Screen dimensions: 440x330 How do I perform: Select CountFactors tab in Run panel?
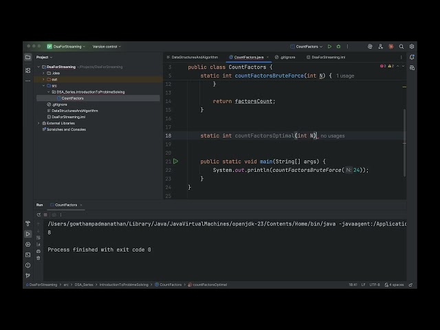tap(63, 205)
